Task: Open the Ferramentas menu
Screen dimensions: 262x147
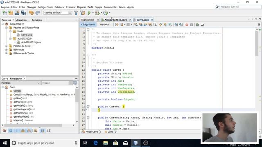Action: coord(111,7)
